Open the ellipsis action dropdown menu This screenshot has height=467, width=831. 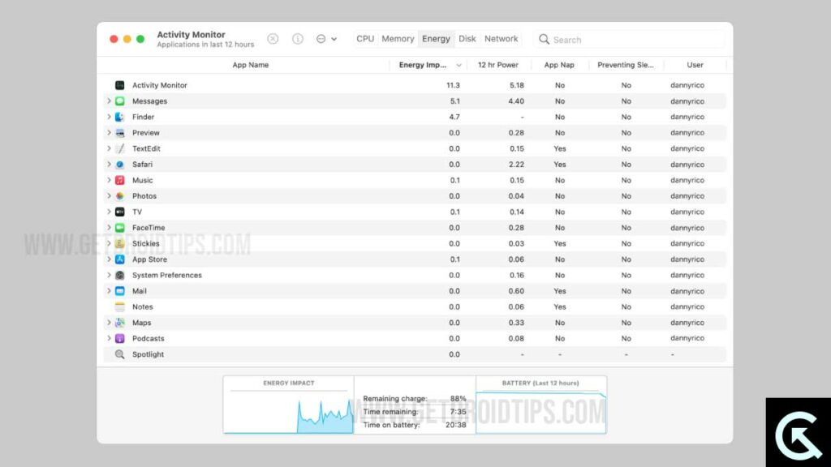(x=325, y=39)
